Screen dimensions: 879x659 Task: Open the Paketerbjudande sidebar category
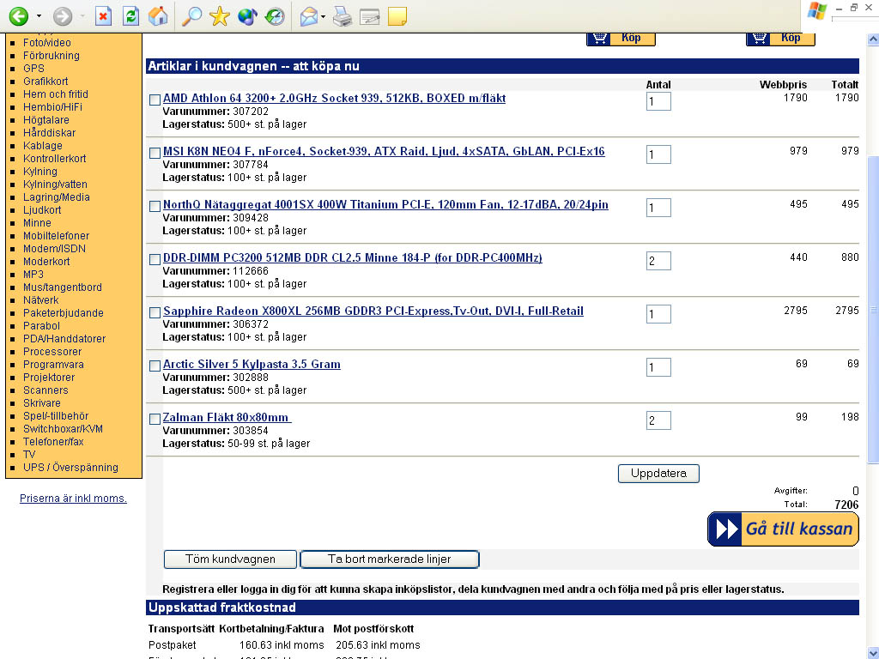(64, 312)
